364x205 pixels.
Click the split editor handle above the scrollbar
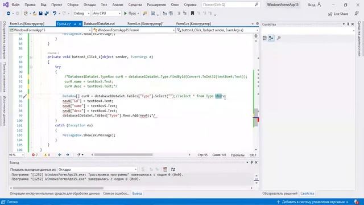click(256, 36)
